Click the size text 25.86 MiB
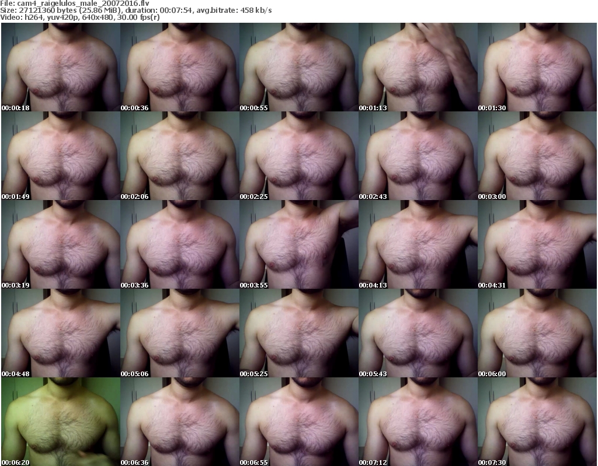Viewport: 598px width, 466px height. point(100,10)
